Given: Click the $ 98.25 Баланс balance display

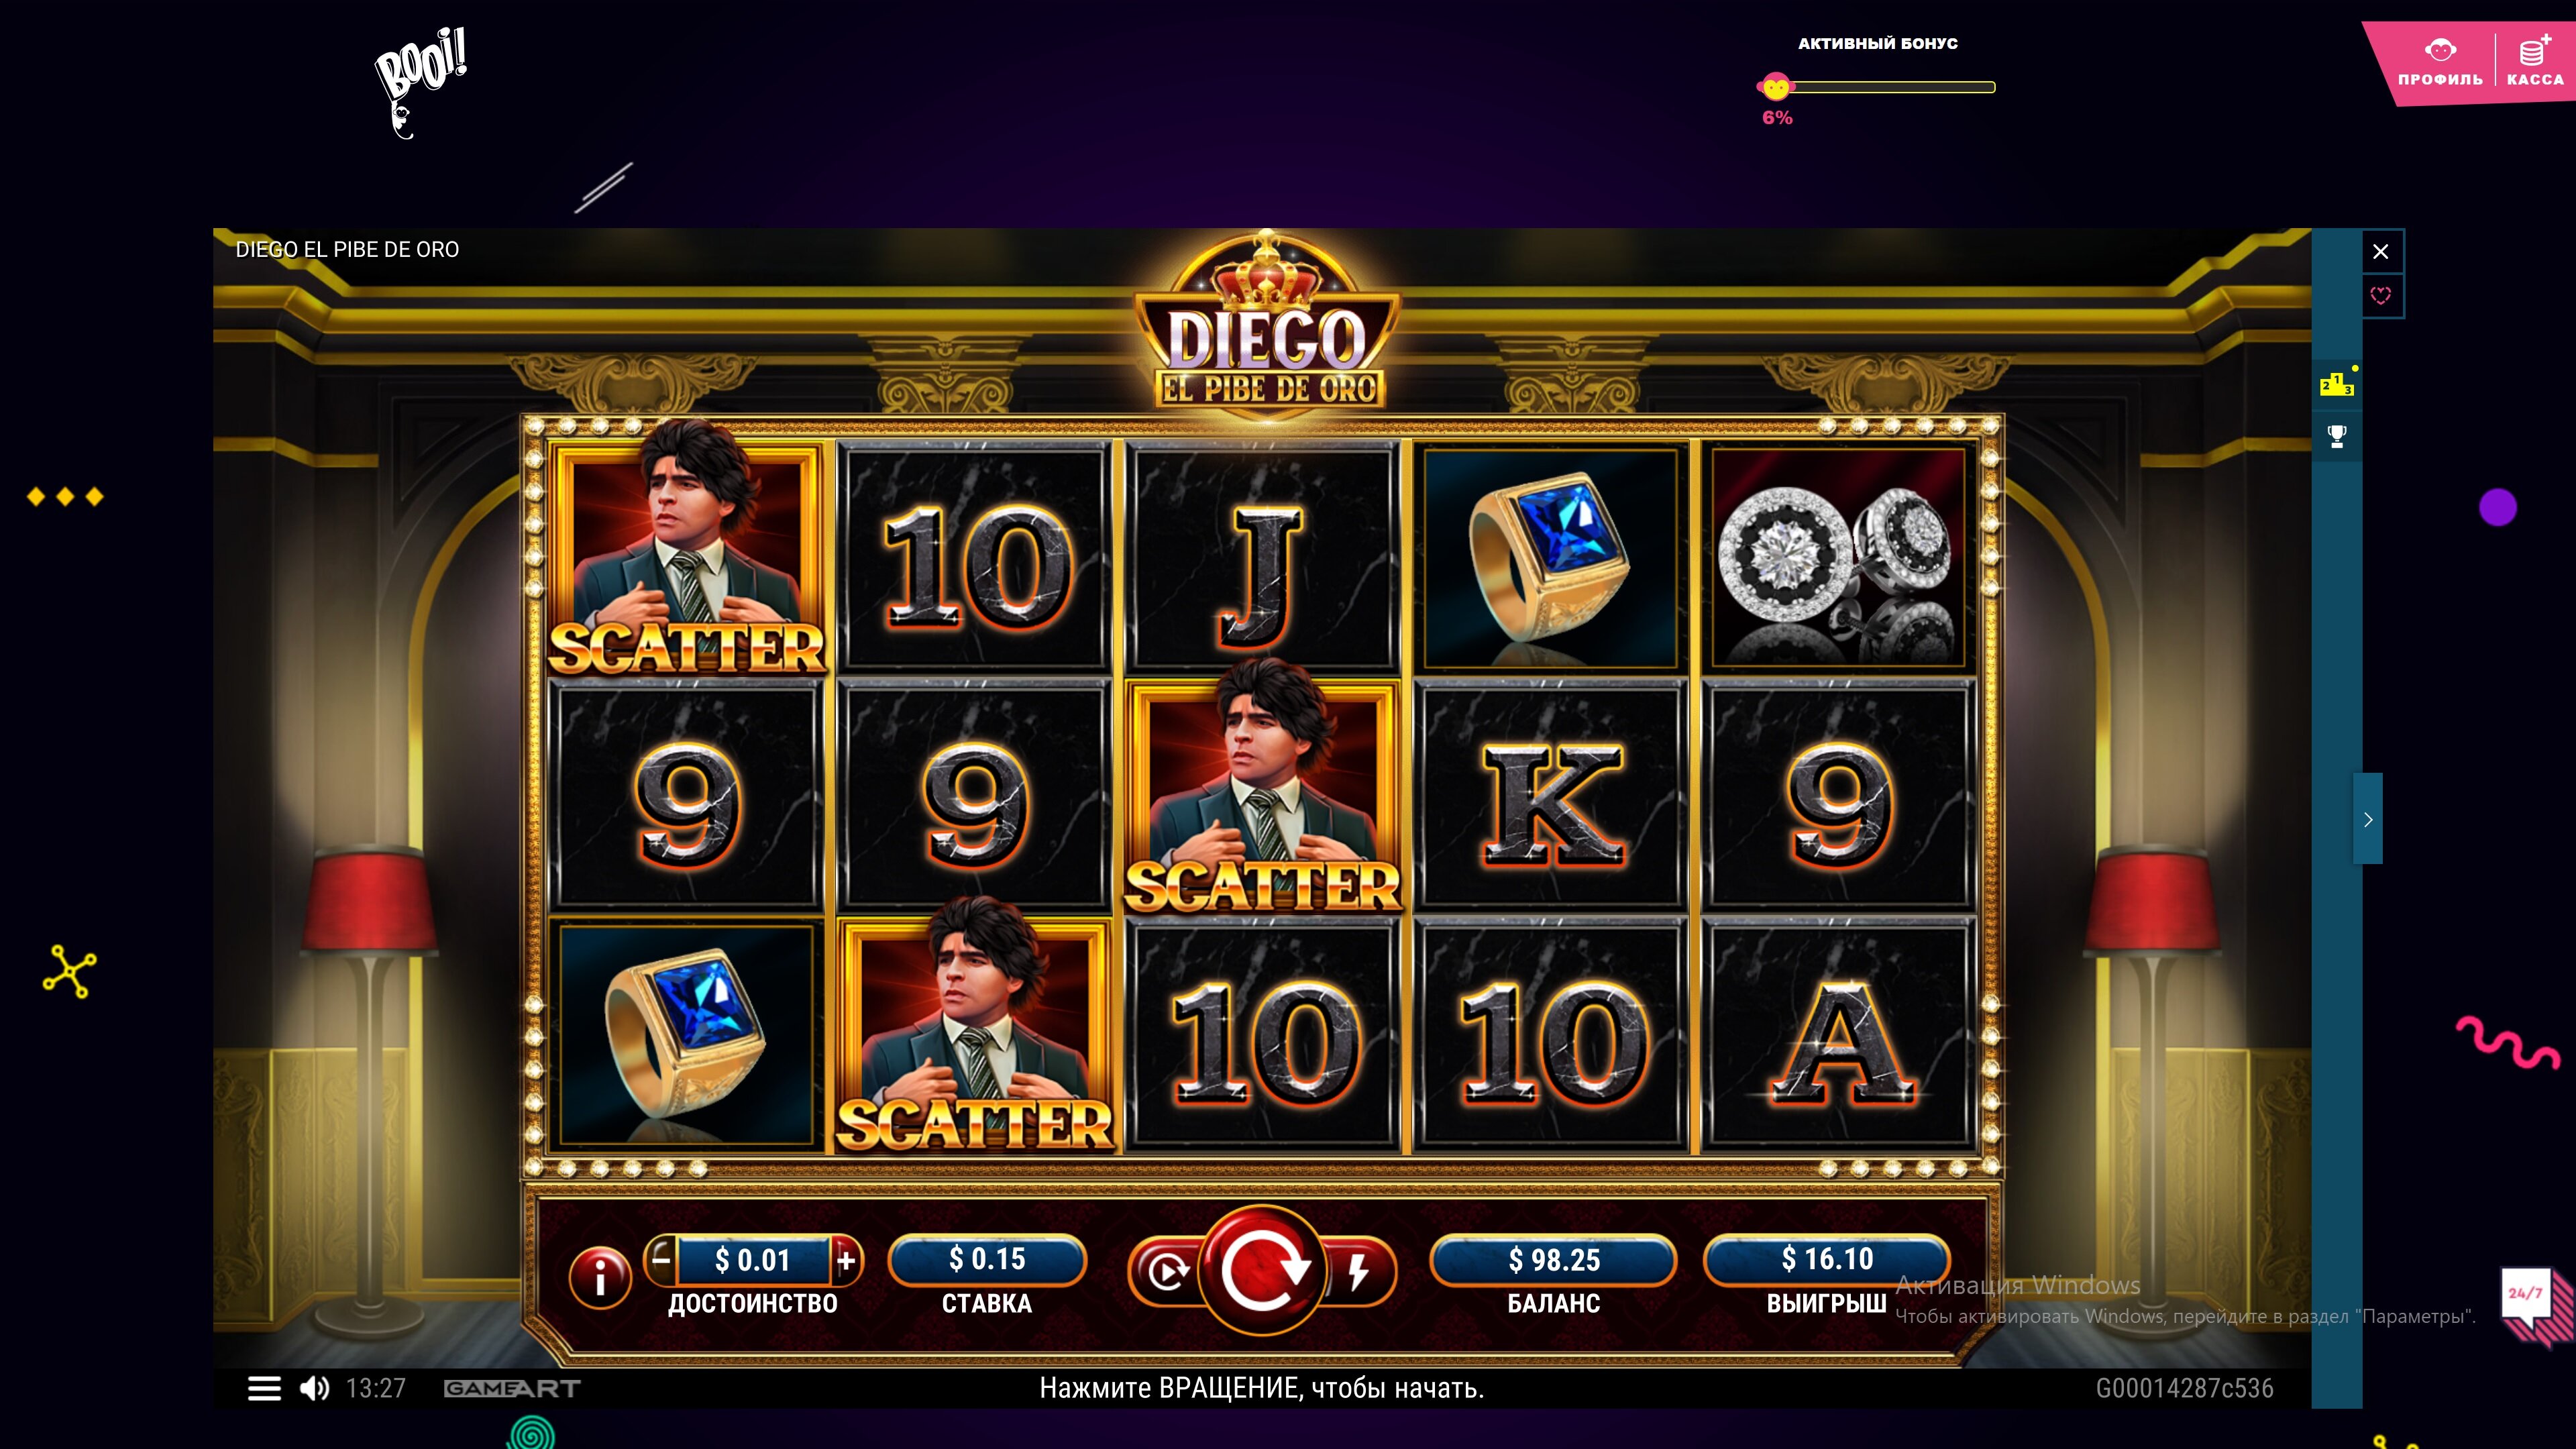Looking at the screenshot, I should pyautogui.click(x=1553, y=1260).
